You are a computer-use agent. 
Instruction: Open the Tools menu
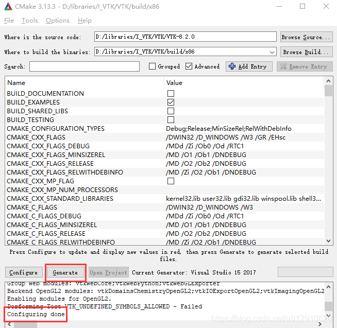pos(30,21)
